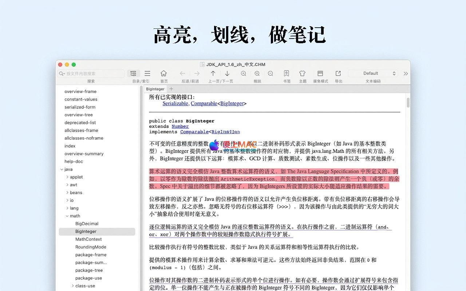Enable the 摸鱼模式 stealth mode
Screen dimensions: 466x291
point(320,73)
